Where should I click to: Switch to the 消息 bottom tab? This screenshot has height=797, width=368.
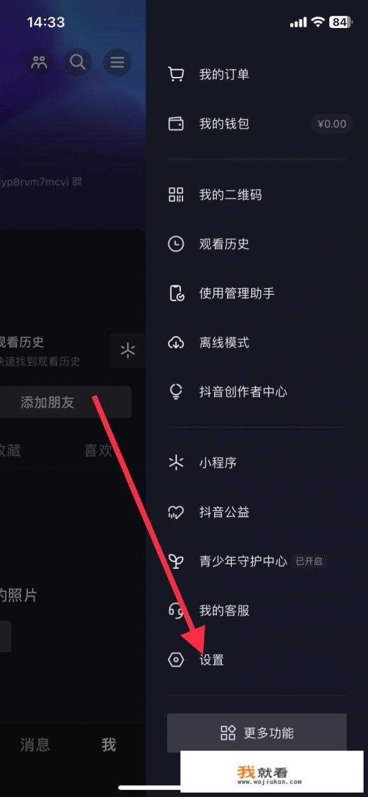click(x=35, y=745)
